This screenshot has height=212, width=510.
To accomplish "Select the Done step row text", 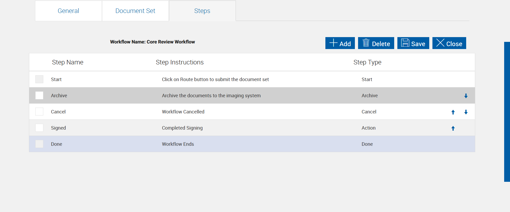I will pyautogui.click(x=57, y=144).
